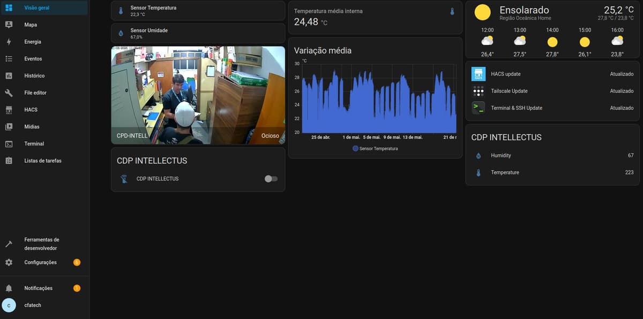Image resolution: width=643 pixels, height=319 pixels.
Task: Open the Notificações bell icon
Action: 9,288
